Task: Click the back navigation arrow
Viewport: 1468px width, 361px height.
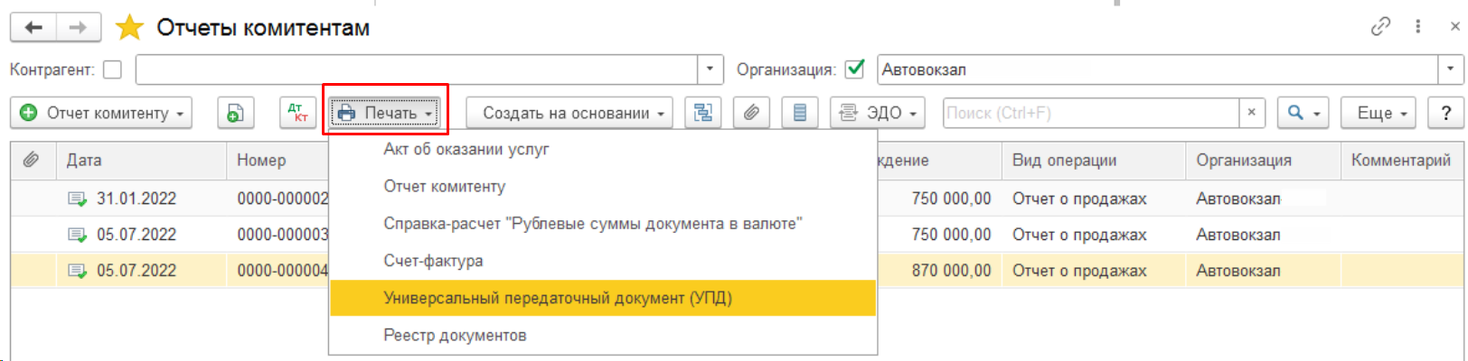Action: (33, 28)
